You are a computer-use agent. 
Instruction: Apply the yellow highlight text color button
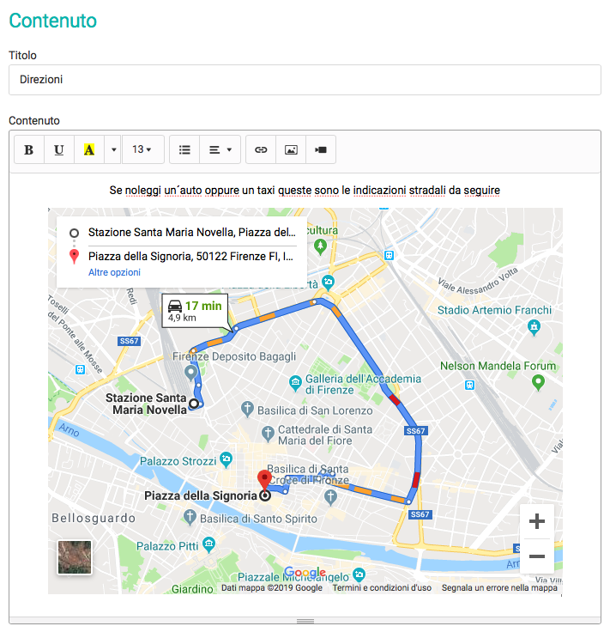tap(89, 149)
